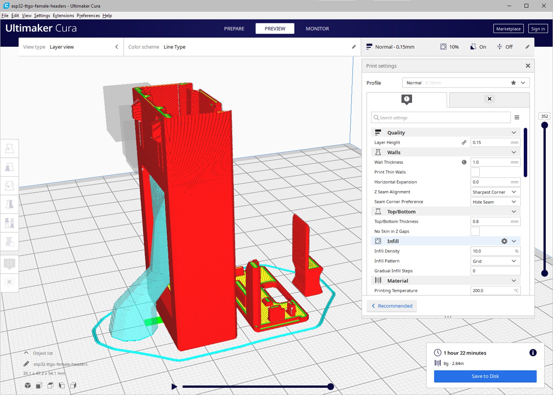Select the 3D perspective view cube icon
This screenshot has height=395, width=553.
28,385
